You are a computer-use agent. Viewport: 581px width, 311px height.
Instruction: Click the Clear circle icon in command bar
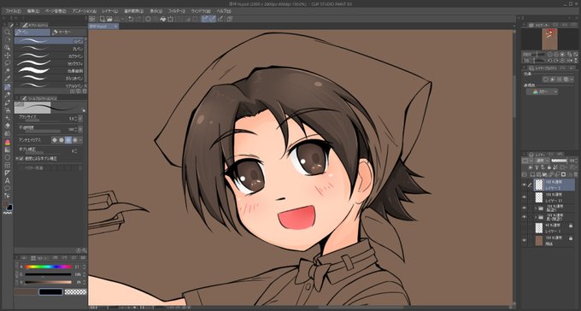148,19
